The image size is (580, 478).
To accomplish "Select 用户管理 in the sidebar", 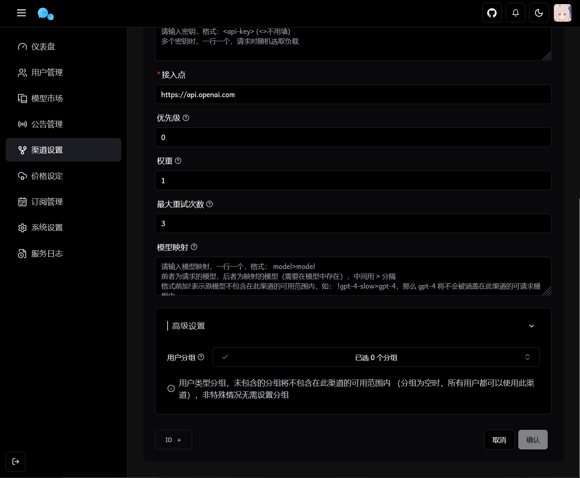I will 22,72.
